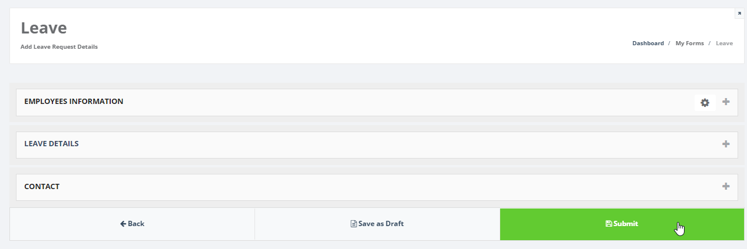Go back using the Back button text

(136, 224)
